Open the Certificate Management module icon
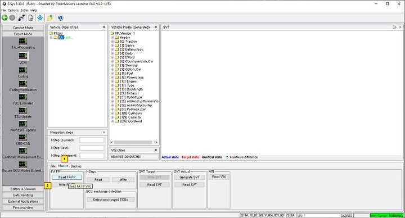405x218 pixels. (23, 151)
